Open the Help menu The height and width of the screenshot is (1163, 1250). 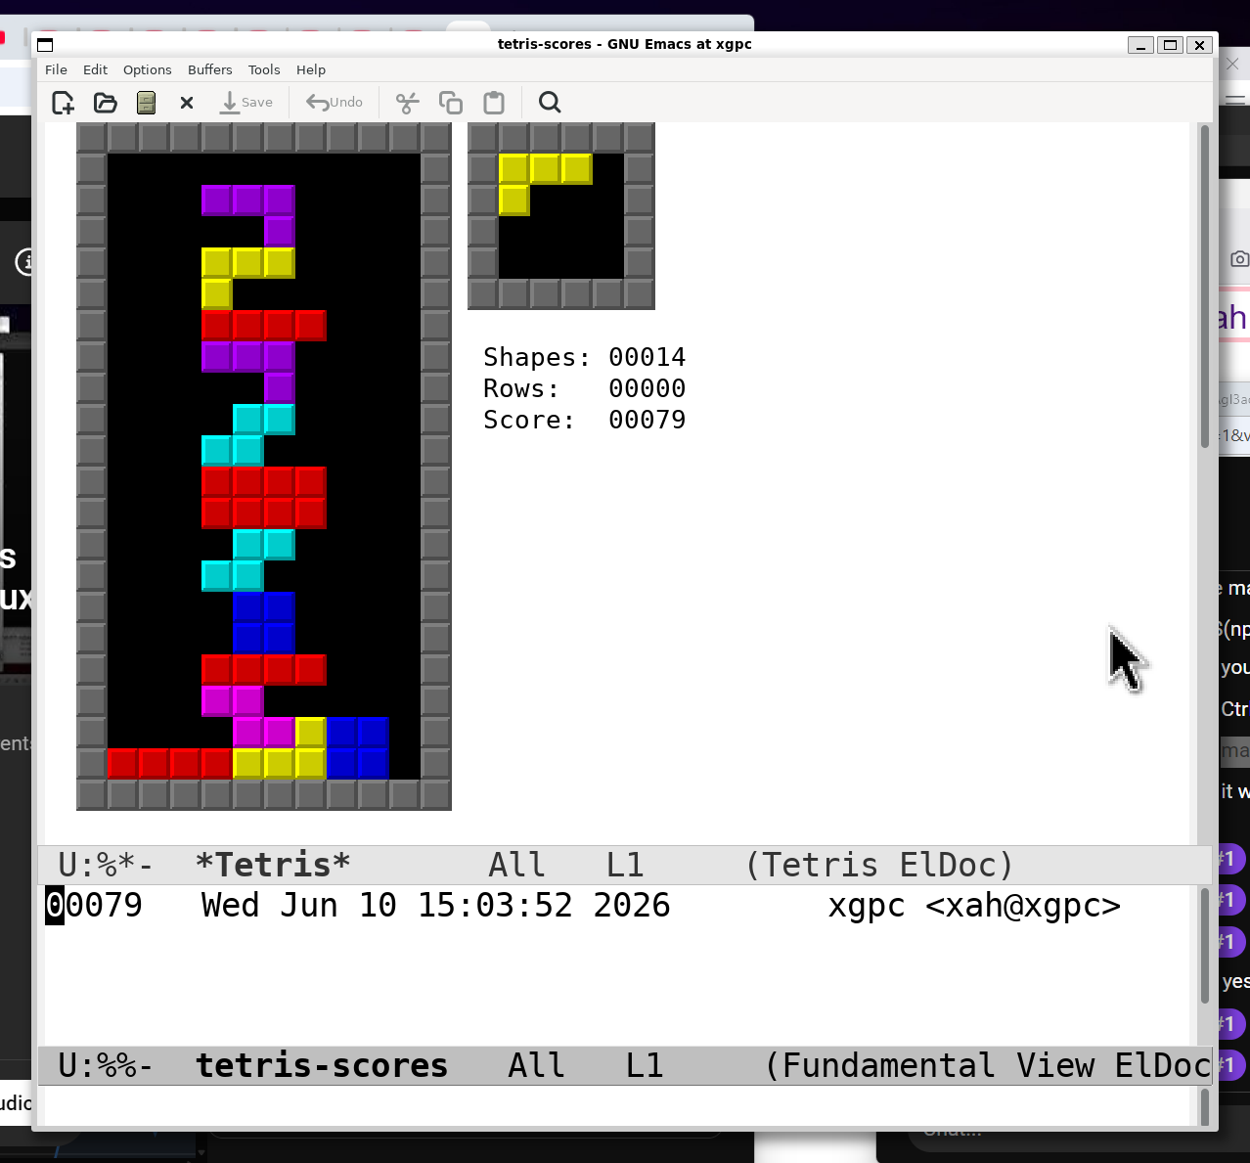[311, 69]
